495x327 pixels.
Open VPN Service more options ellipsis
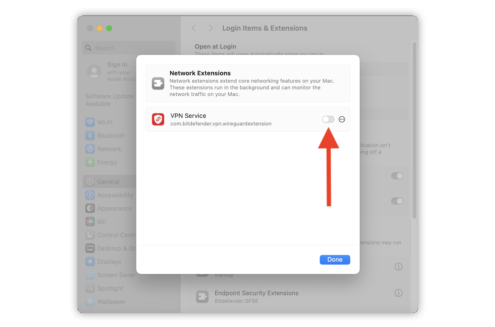coord(342,119)
